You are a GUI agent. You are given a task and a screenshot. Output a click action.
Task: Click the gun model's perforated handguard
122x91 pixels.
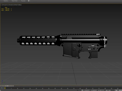click(38, 40)
